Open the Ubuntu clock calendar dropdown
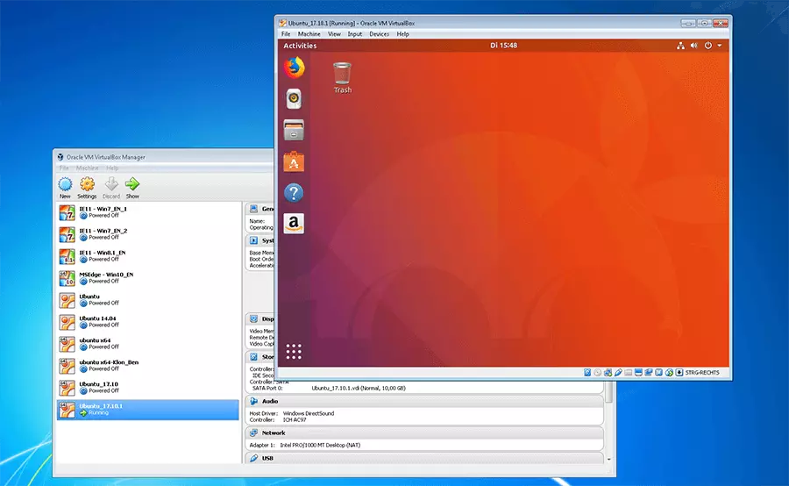 pyautogui.click(x=502, y=46)
